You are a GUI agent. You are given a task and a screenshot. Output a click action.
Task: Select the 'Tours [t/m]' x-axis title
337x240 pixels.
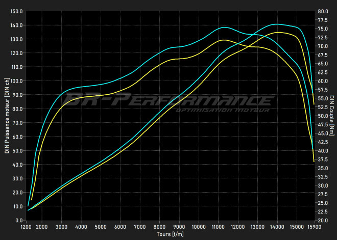(170, 234)
